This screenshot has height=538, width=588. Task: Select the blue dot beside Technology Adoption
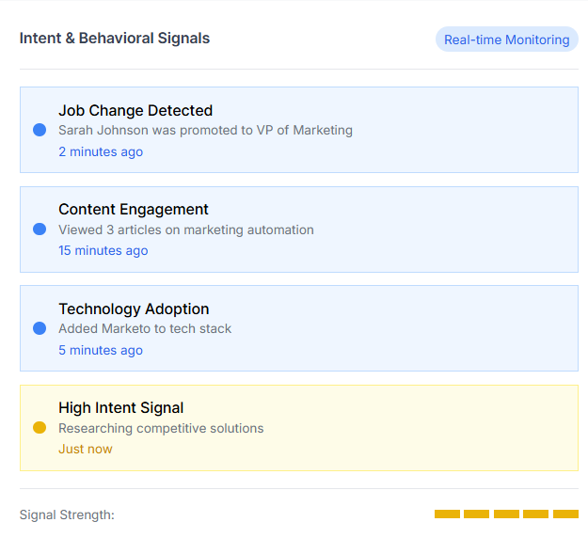coord(40,328)
